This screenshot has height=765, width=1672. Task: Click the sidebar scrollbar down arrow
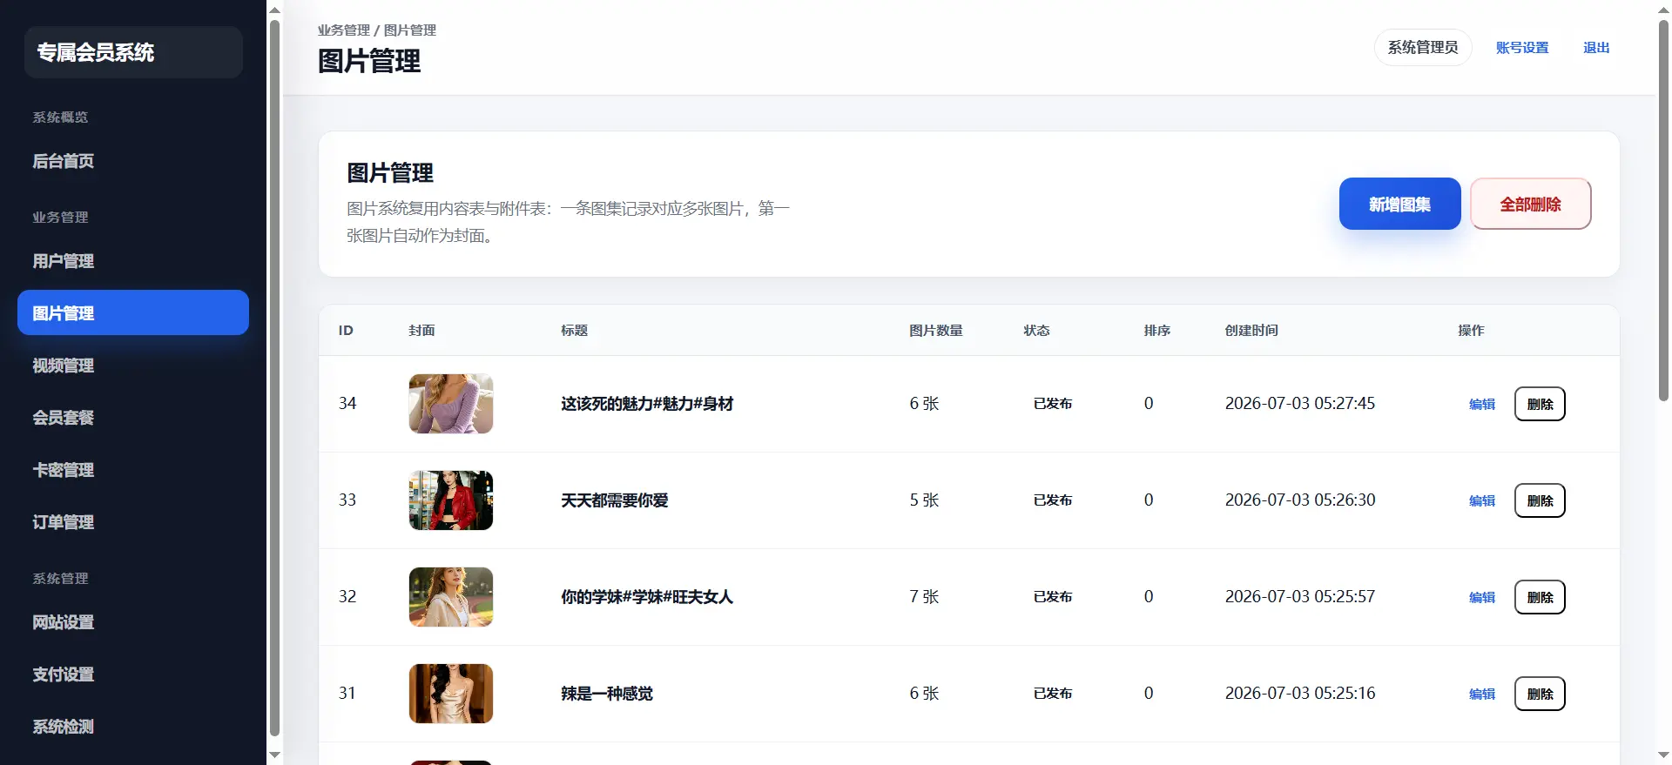pos(275,755)
